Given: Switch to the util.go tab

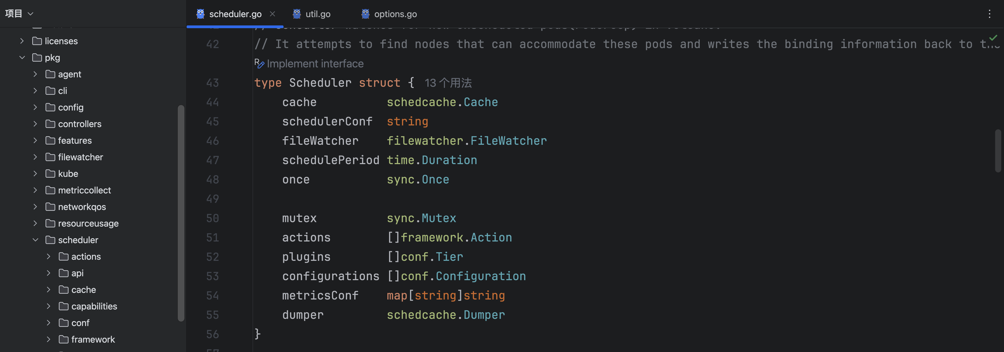Looking at the screenshot, I should pos(318,14).
